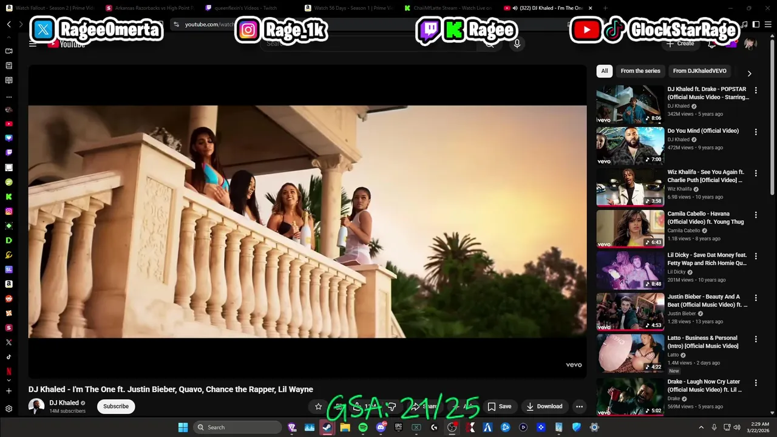Click the Windows taskbar Search box
The height and width of the screenshot is (437, 777).
pyautogui.click(x=237, y=427)
